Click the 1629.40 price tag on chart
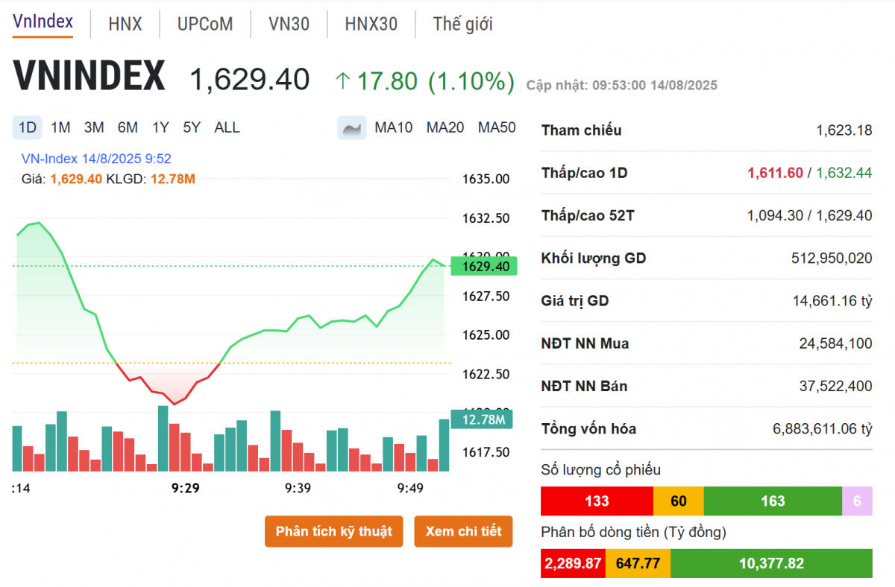The width and height of the screenshot is (895, 587). [484, 266]
